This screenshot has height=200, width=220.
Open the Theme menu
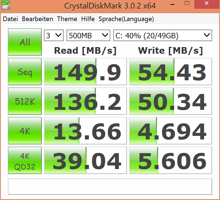[67, 19]
